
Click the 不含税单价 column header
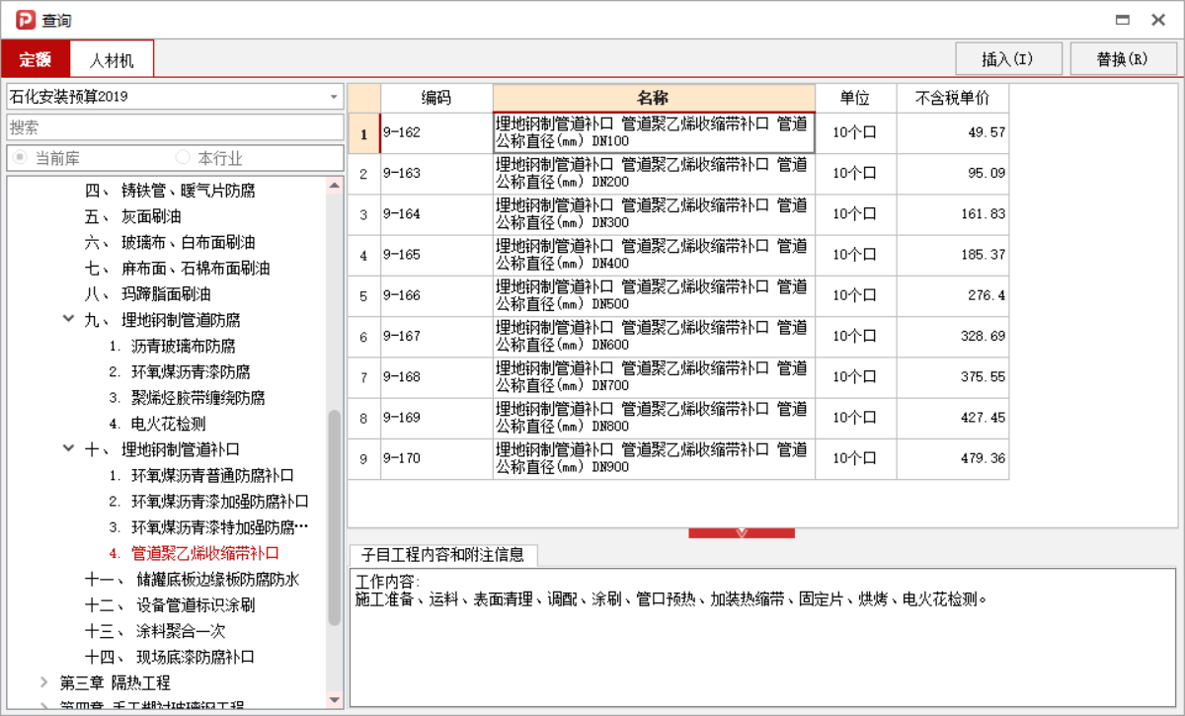[952, 98]
